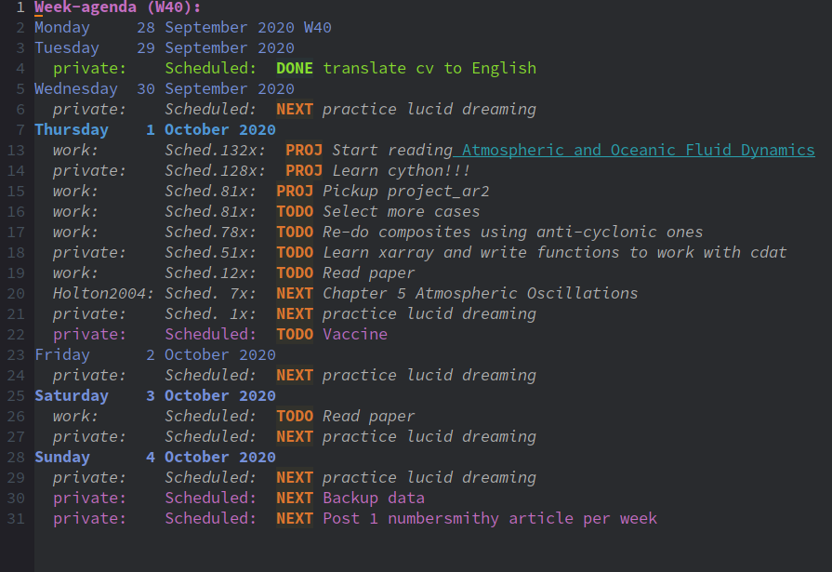Click the Select more cases task

(402, 211)
